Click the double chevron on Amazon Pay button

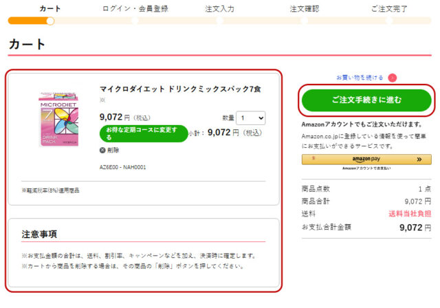tap(419, 159)
